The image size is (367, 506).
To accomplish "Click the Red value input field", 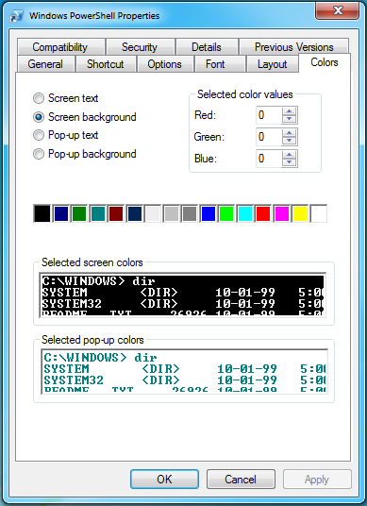I will 269,115.
